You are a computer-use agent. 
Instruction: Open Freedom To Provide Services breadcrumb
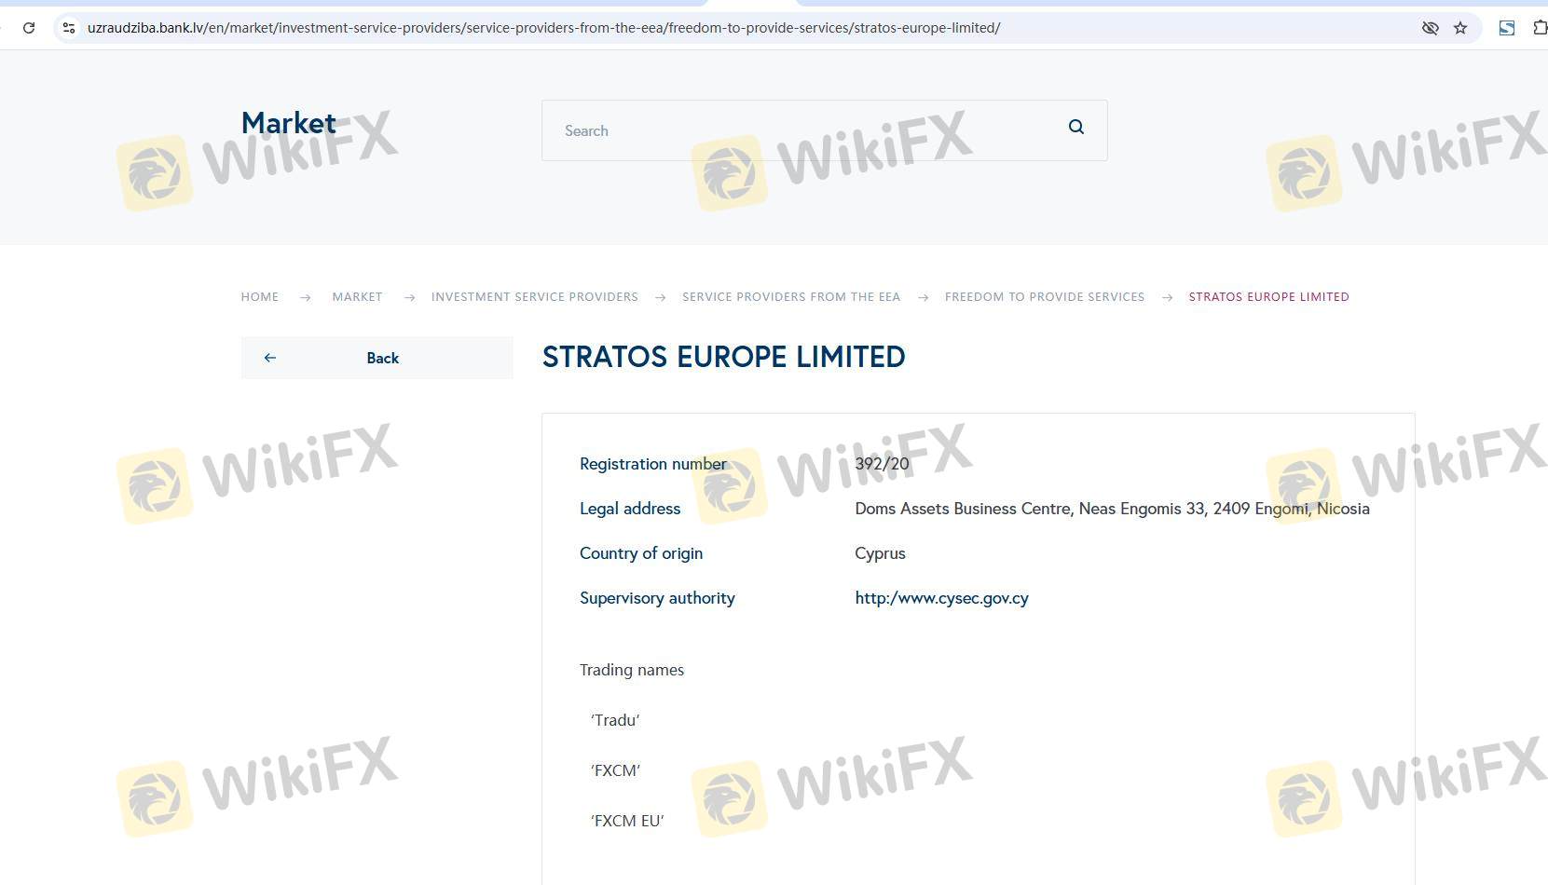point(1044,297)
